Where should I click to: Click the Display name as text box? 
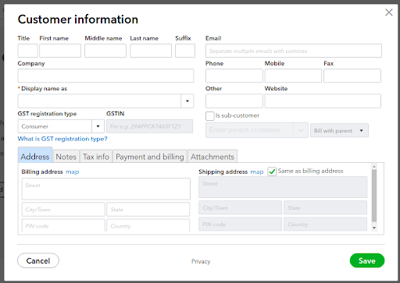99,101
